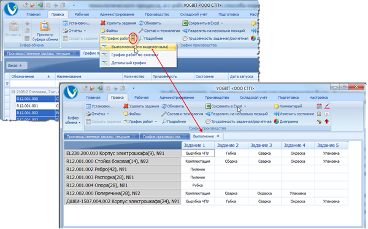This screenshot has height=229, width=368.
Task: Open Рабочая tab in back window
Action: coord(82,14)
